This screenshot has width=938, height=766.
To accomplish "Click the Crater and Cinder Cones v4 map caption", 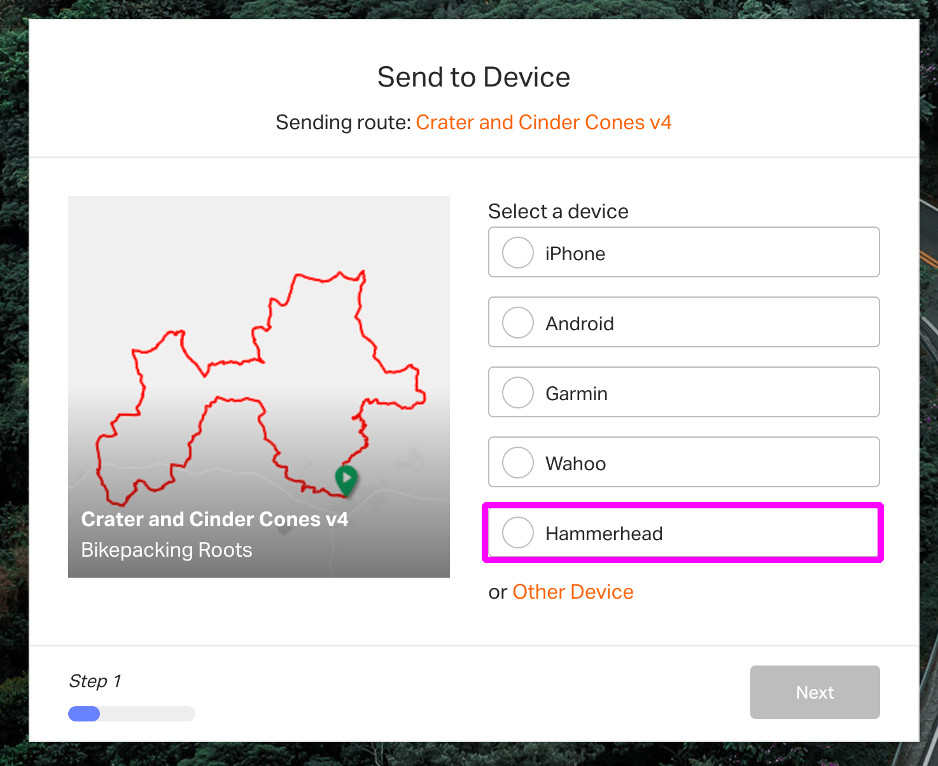I will point(214,519).
